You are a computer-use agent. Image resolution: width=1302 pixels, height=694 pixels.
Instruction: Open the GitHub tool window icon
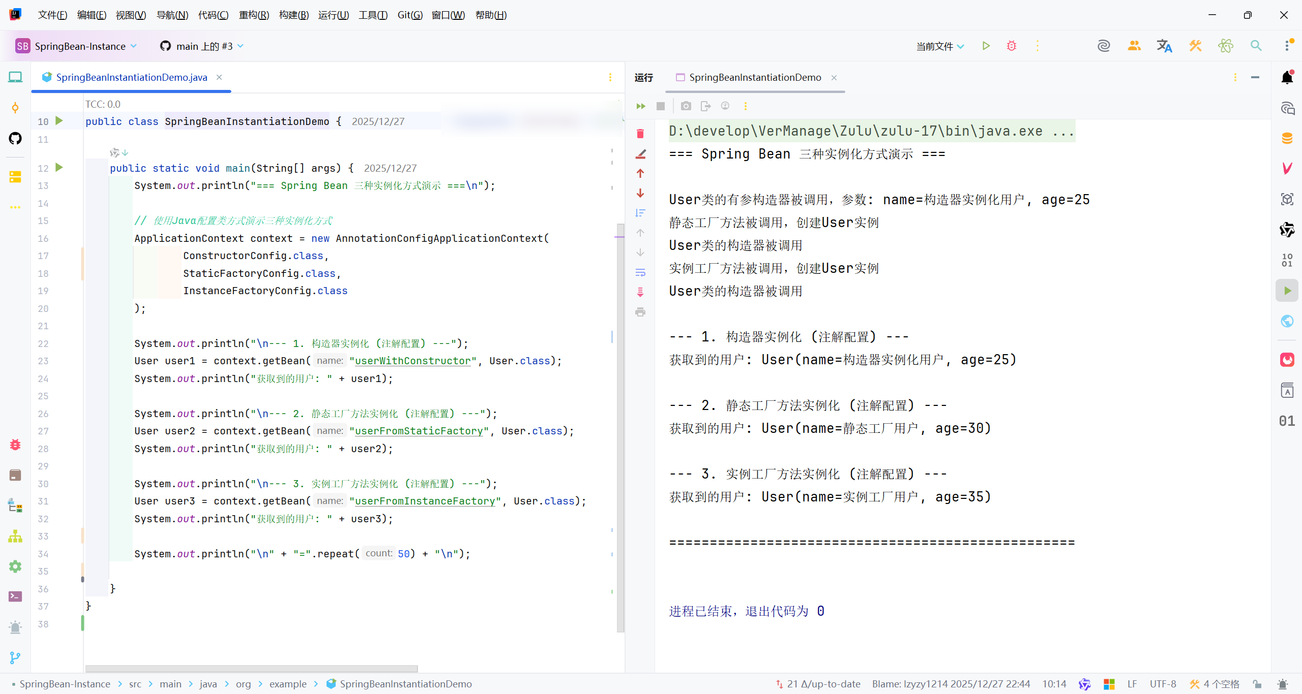click(15, 138)
